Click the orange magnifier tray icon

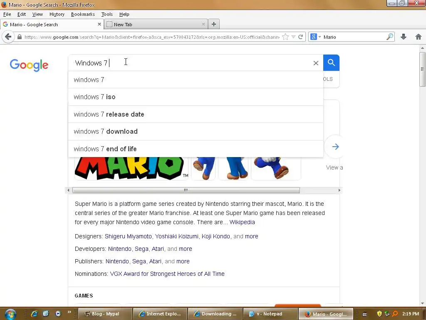point(395,314)
